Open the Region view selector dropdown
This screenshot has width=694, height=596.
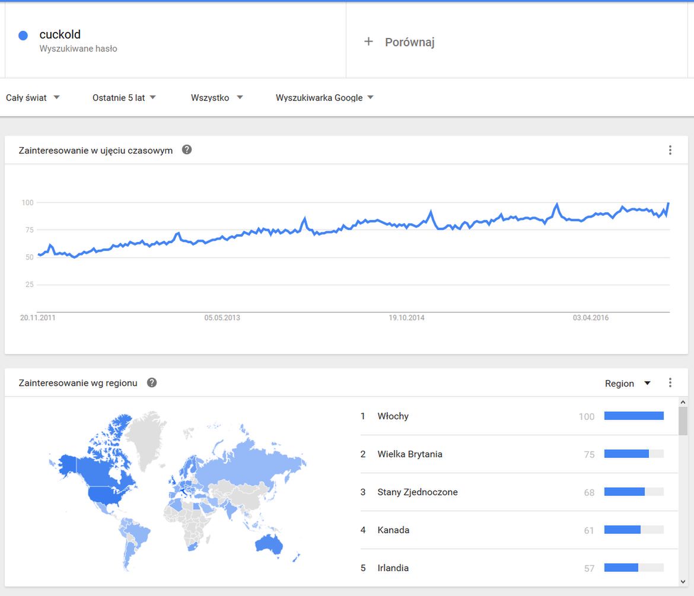628,383
